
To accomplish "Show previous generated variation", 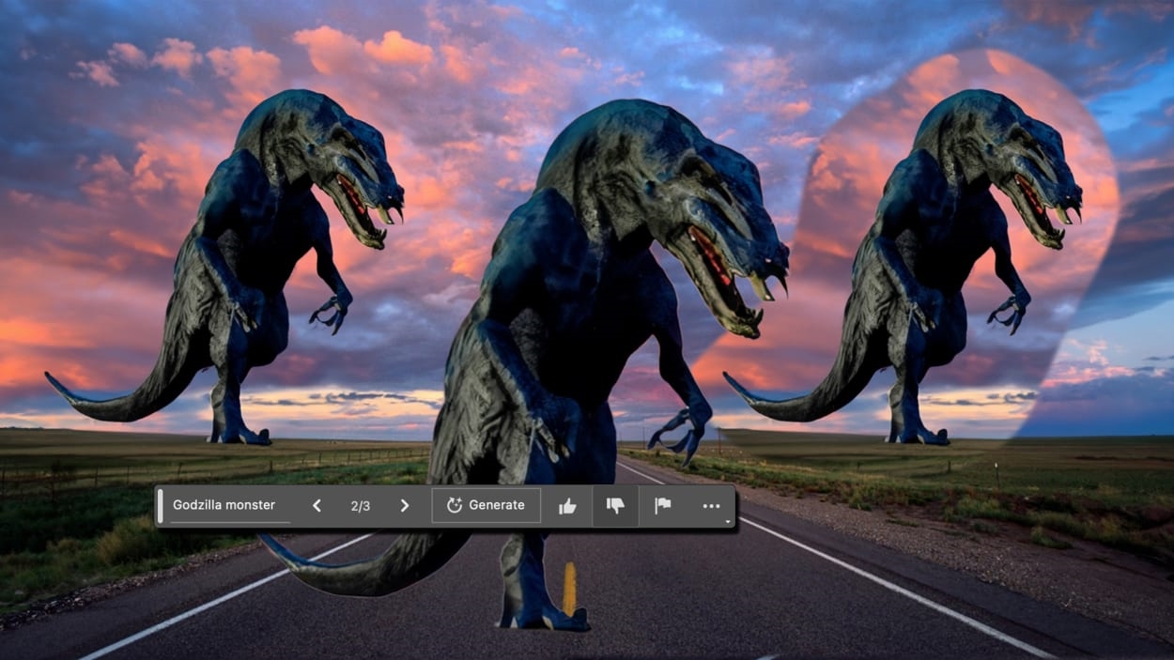I will tap(317, 505).
